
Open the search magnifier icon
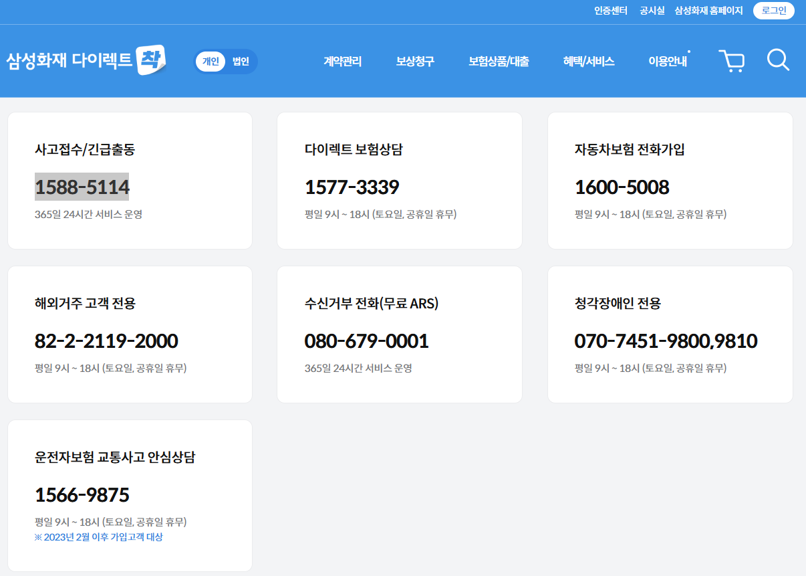tap(778, 60)
